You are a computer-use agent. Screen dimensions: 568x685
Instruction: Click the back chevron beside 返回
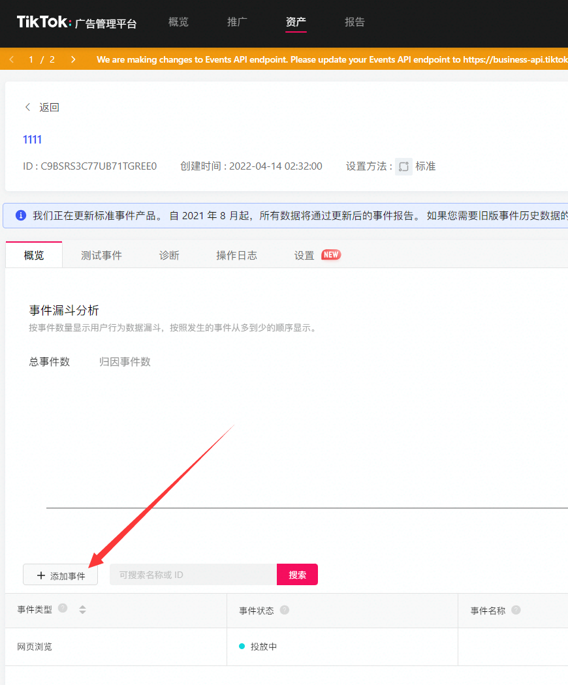[27, 107]
